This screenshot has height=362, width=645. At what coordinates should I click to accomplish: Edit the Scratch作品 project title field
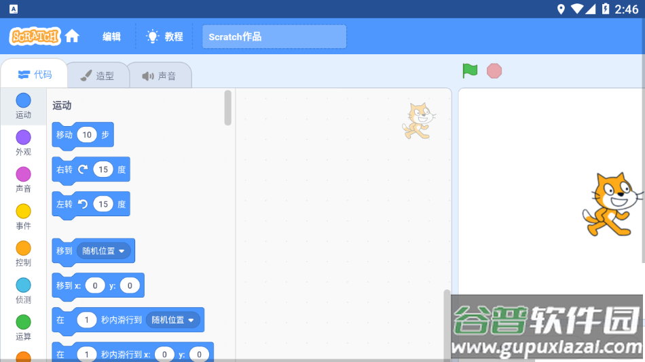coord(274,37)
